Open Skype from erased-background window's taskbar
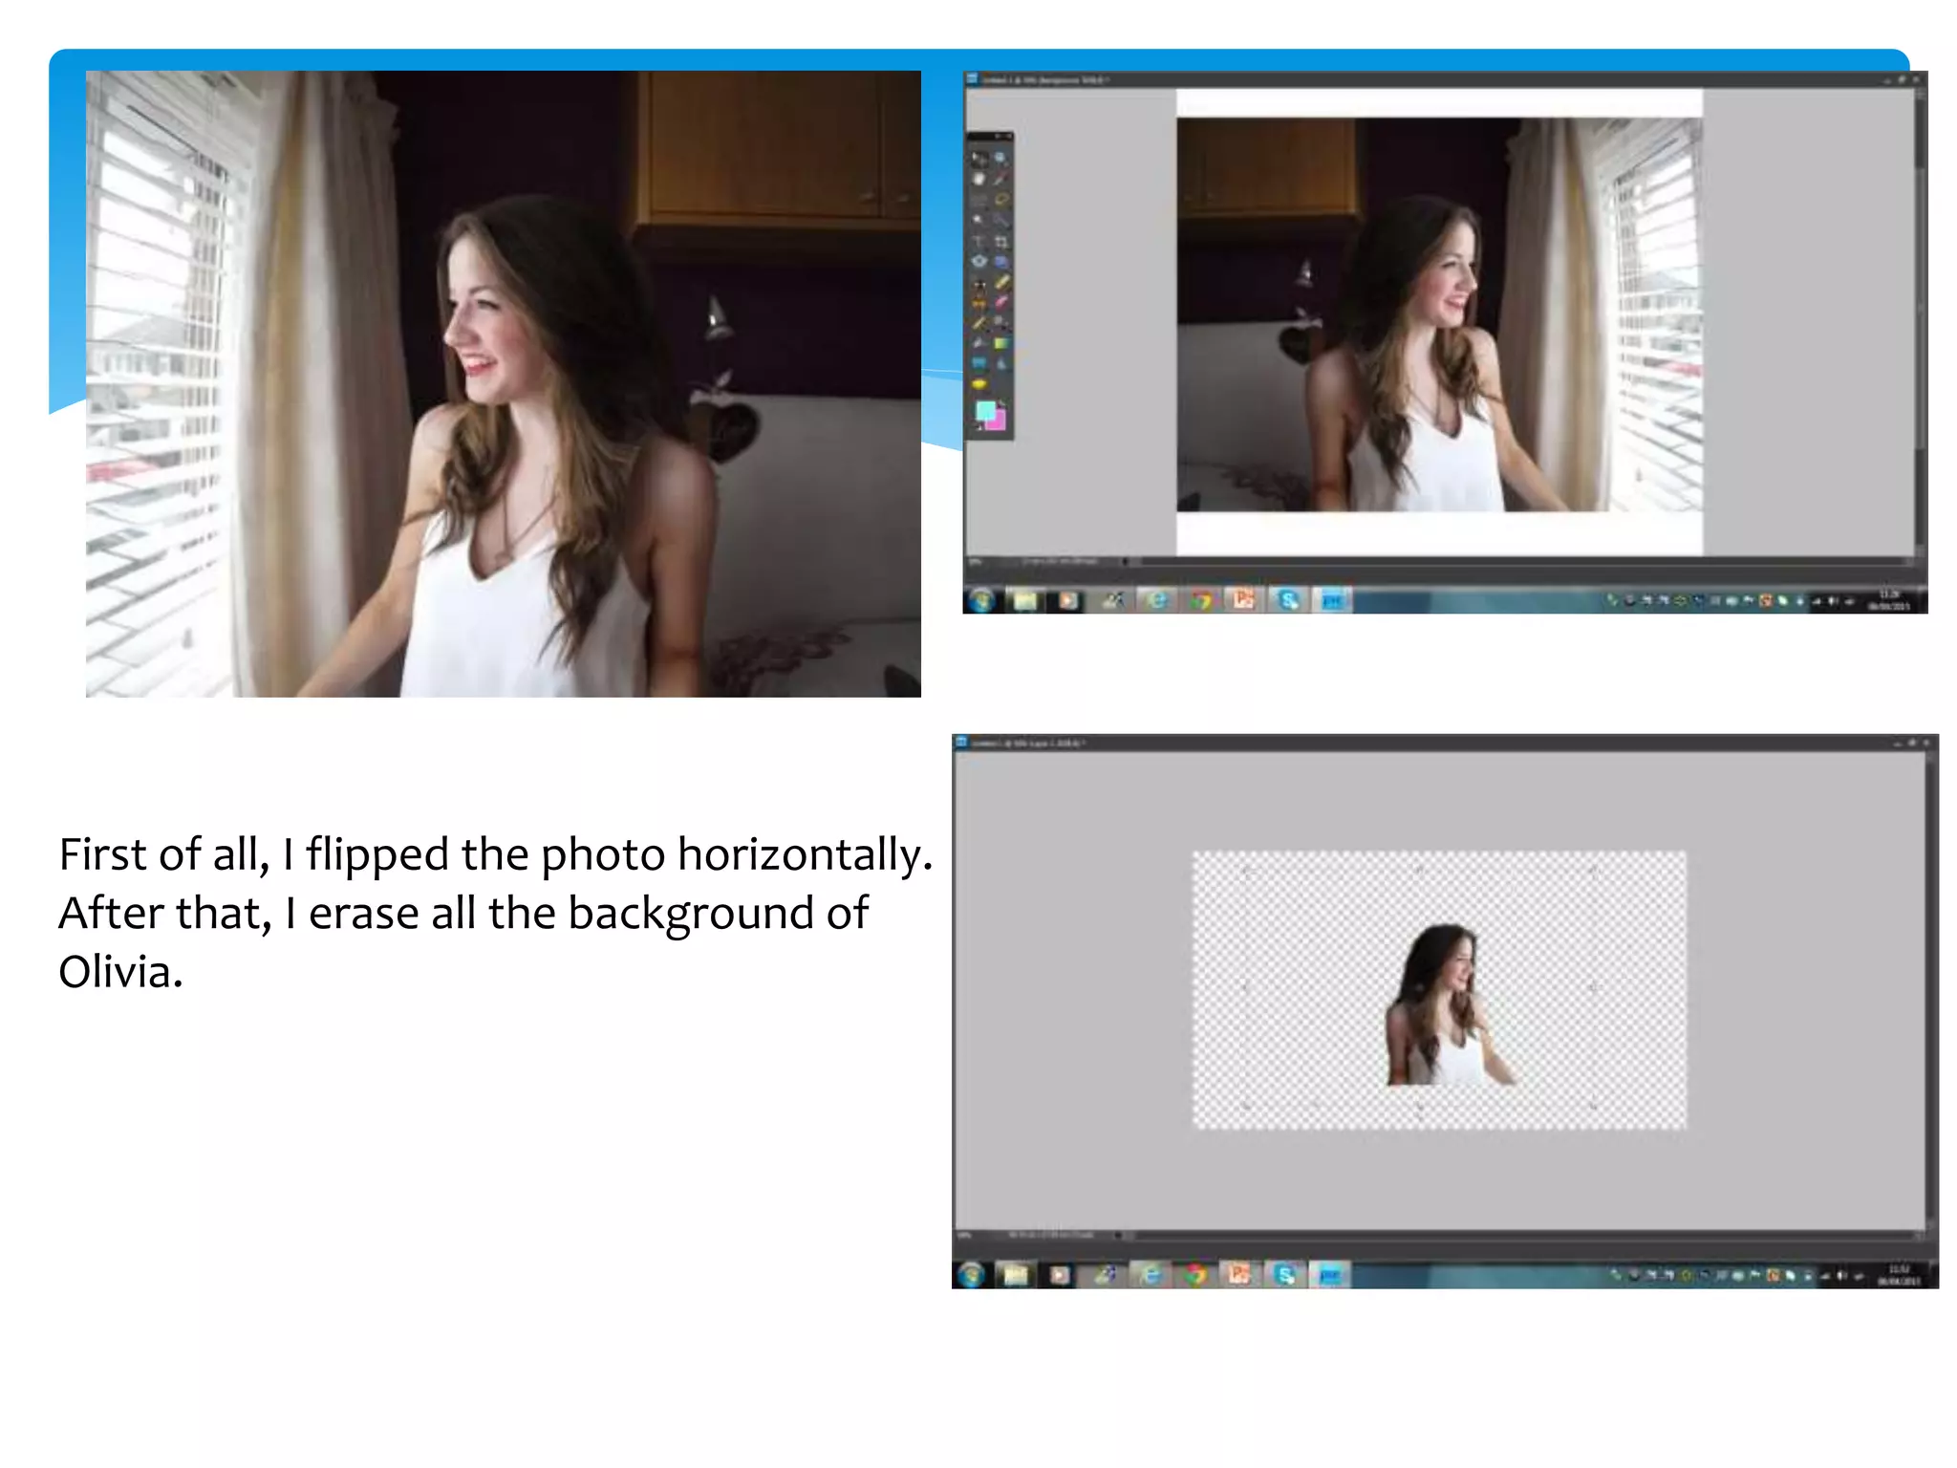 coord(1285,1274)
